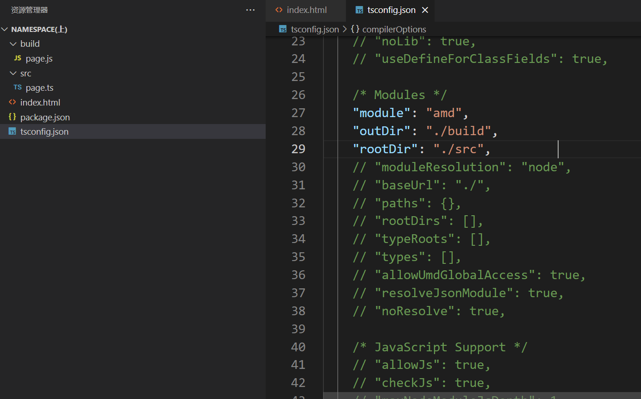Click compilerOptions in the breadcrumb

394,29
